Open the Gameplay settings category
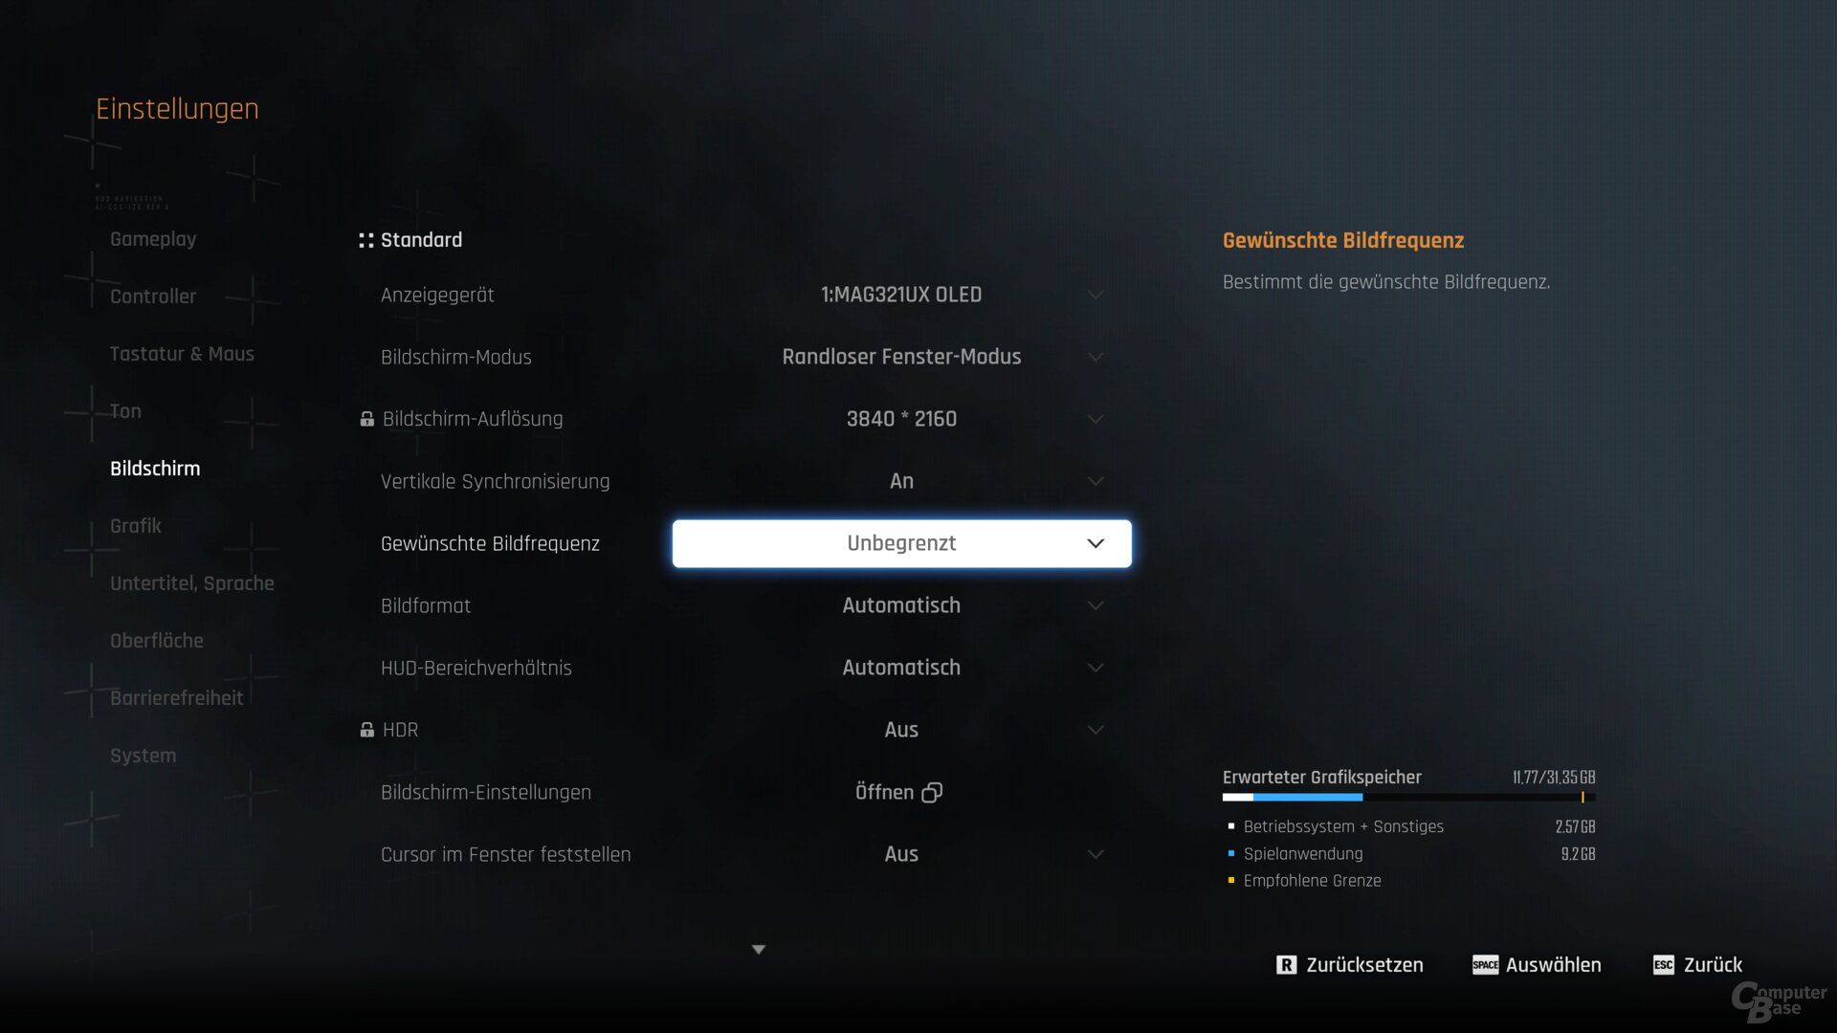Image resolution: width=1837 pixels, height=1033 pixels. point(153,239)
